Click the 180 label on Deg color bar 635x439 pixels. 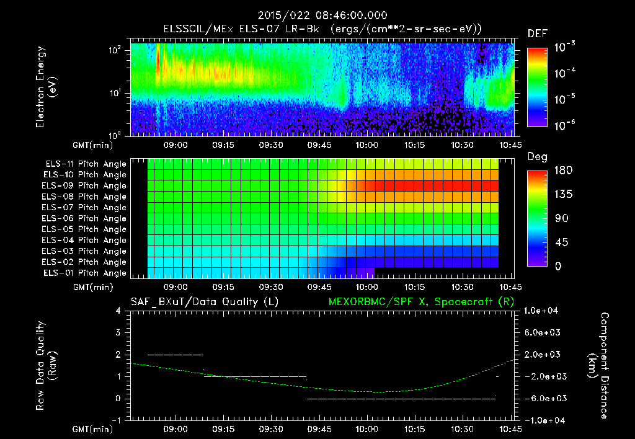click(x=563, y=171)
